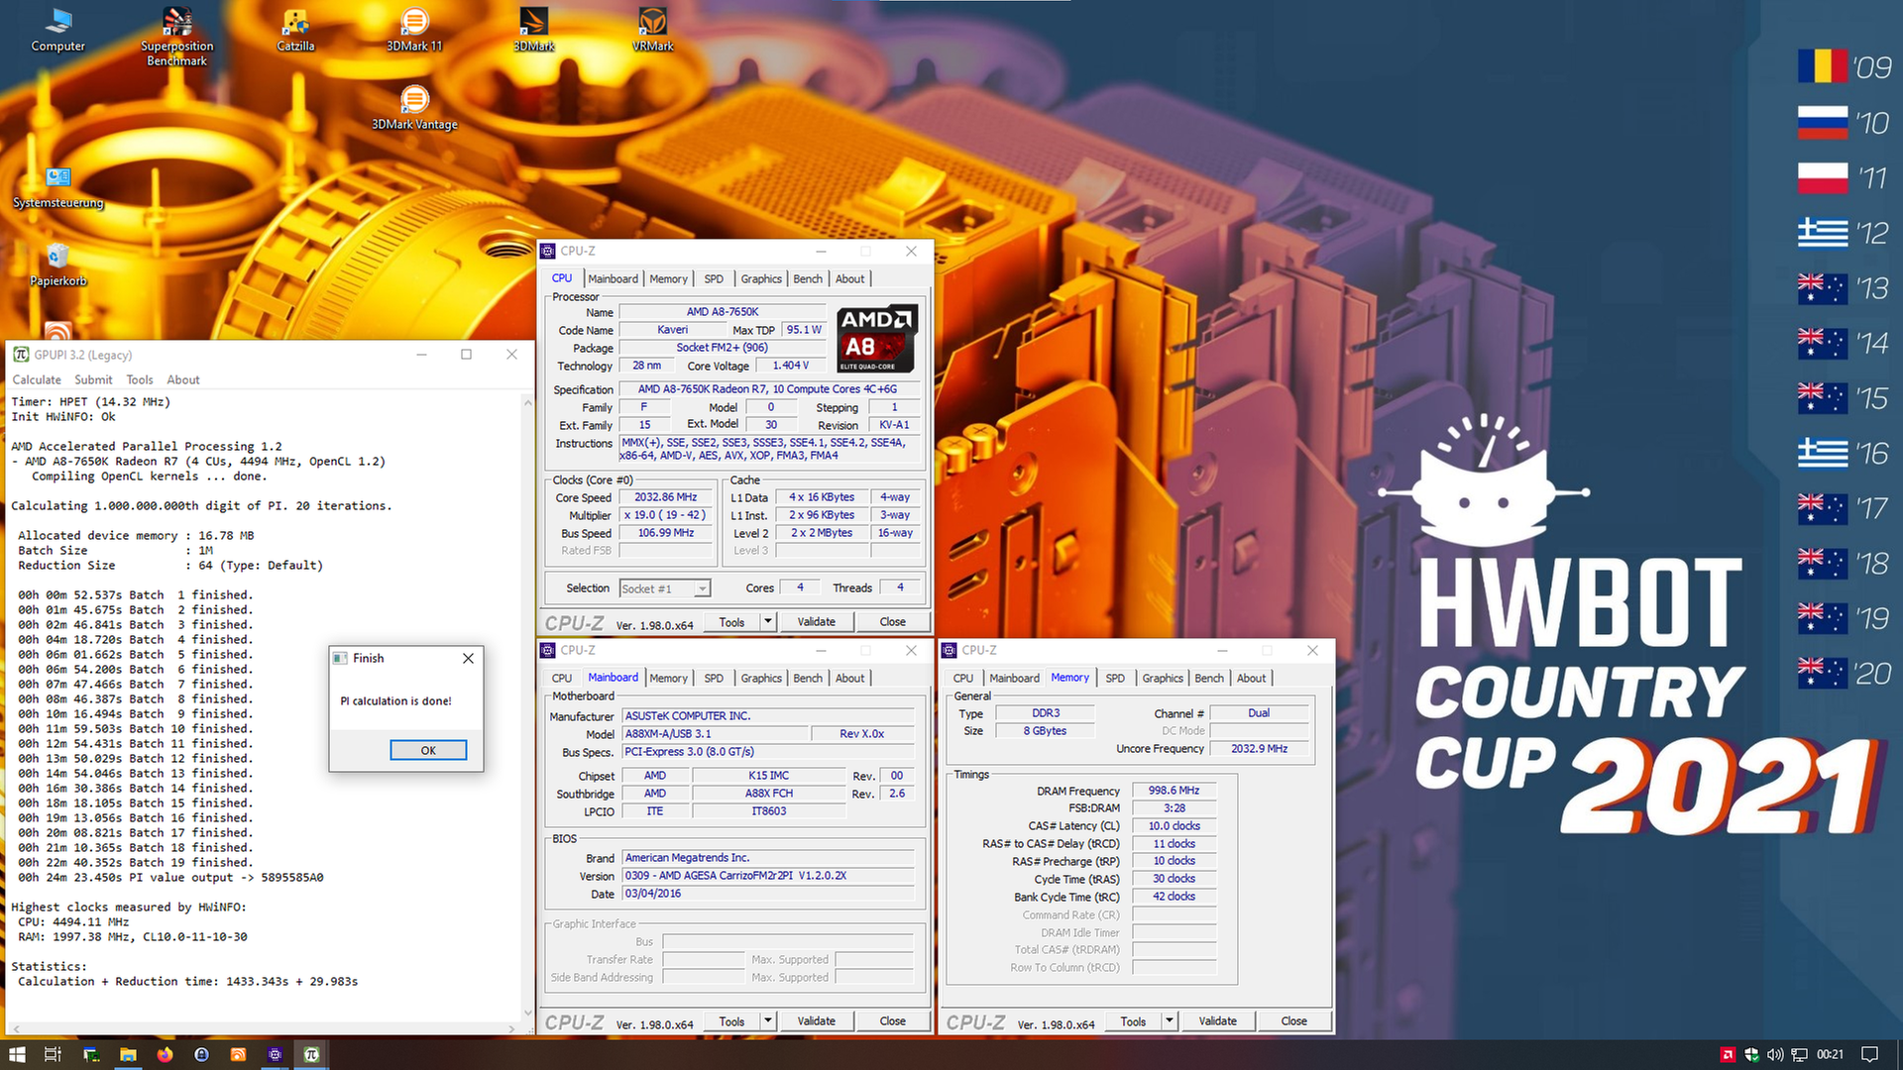Viewport: 1903px width, 1070px height.
Task: Expand Tools dropdown arrow in Memory CPU-Z
Action: click(1170, 1020)
